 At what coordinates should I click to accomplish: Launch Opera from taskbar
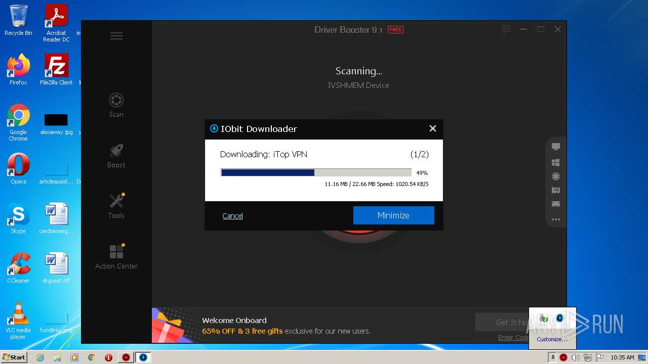pyautogui.click(x=108, y=357)
